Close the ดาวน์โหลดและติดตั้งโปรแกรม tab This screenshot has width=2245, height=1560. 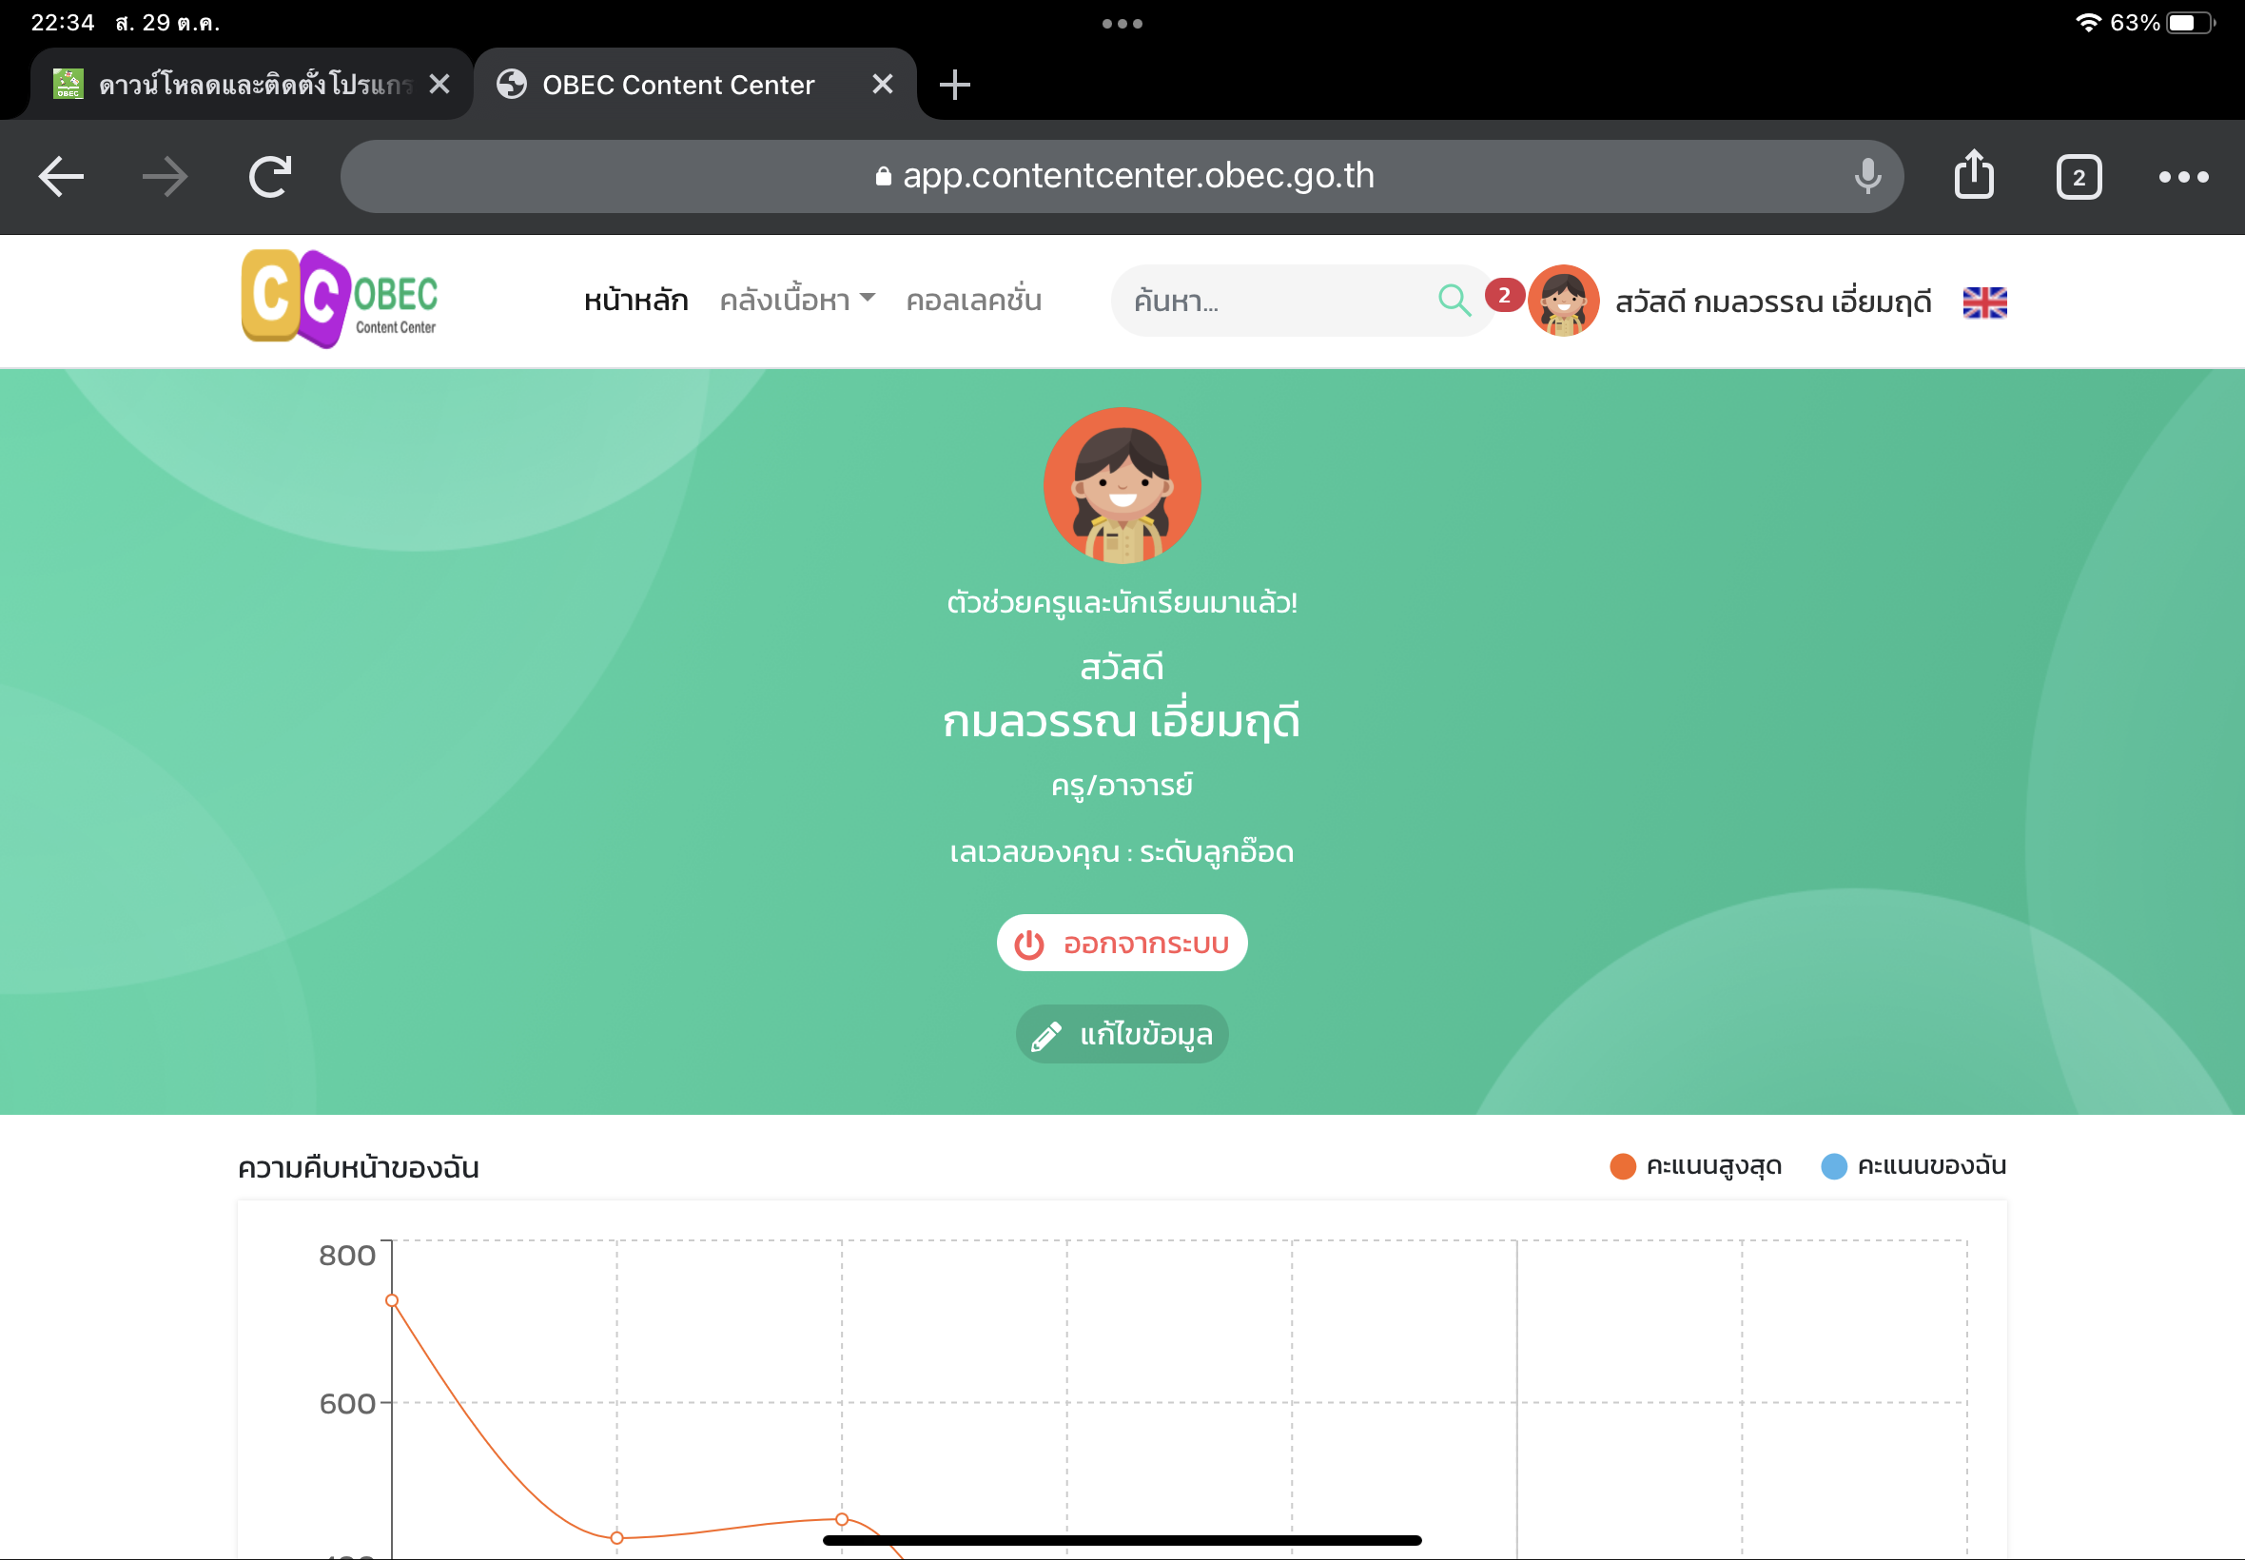click(x=439, y=84)
